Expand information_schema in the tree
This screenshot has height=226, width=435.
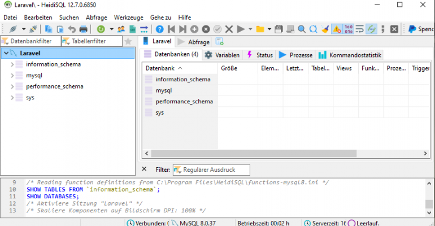12,64
